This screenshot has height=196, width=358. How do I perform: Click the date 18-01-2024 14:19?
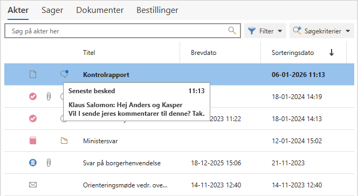tap(297, 97)
